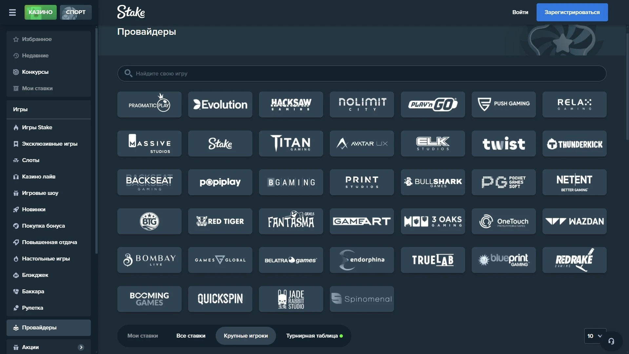Select Крупные игроки tab
Screen dimensions: 629x354
click(x=246, y=336)
